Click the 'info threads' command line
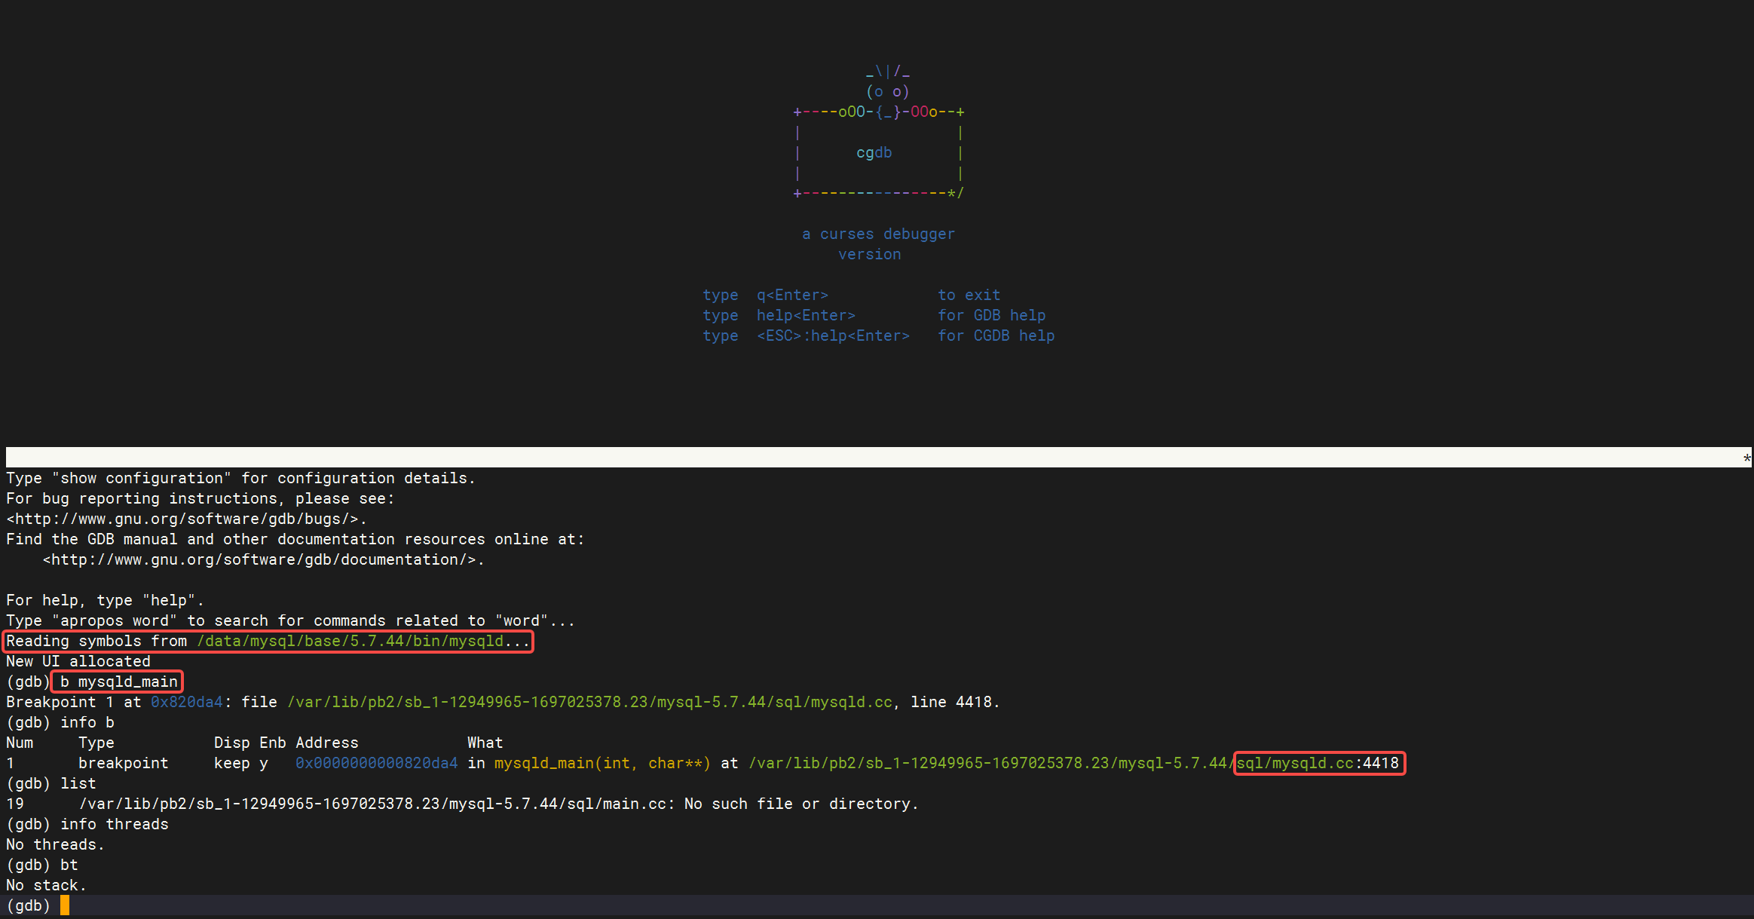The width and height of the screenshot is (1754, 919). coord(114,825)
